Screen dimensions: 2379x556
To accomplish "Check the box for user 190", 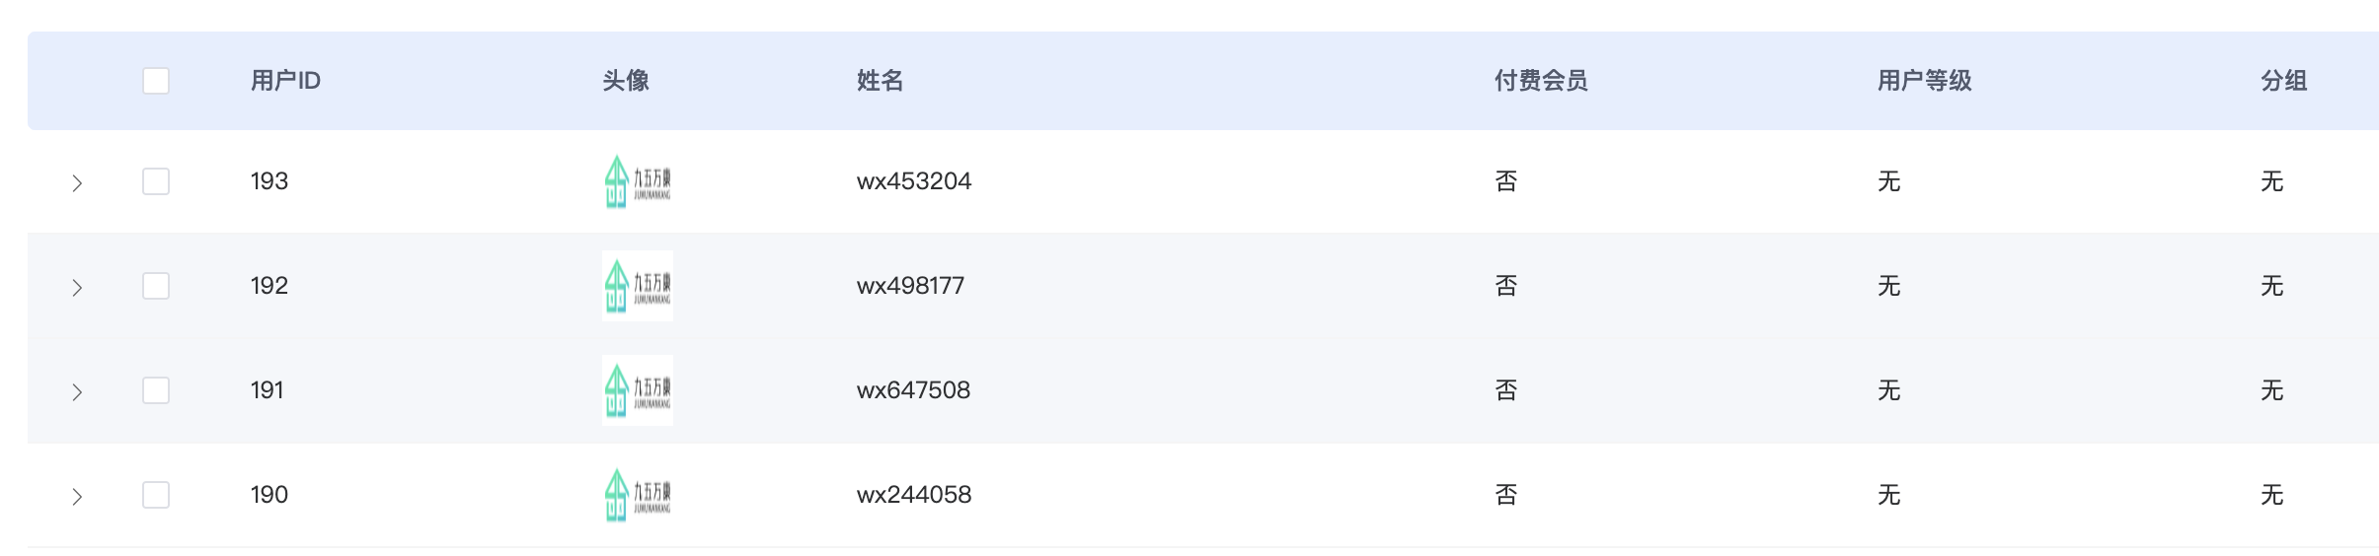I will pyautogui.click(x=156, y=495).
